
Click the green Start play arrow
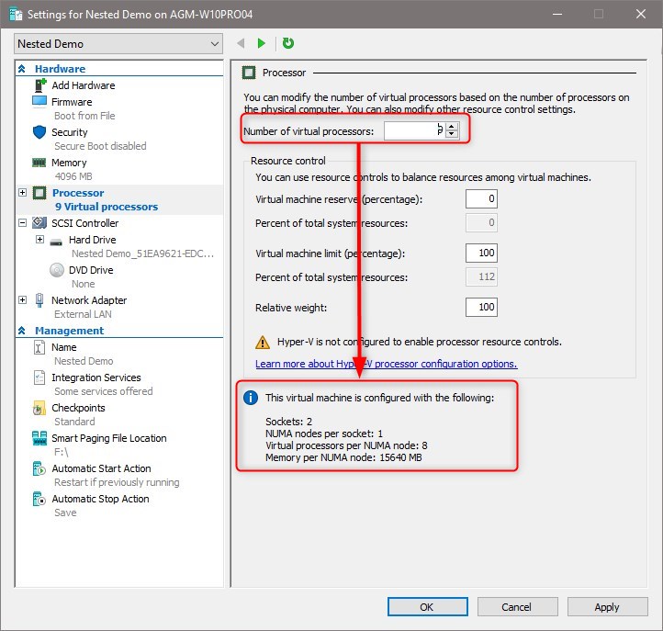pyautogui.click(x=262, y=43)
